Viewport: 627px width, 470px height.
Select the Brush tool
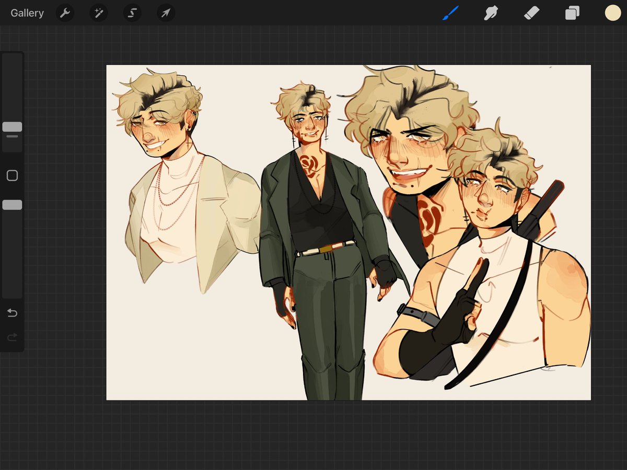450,13
